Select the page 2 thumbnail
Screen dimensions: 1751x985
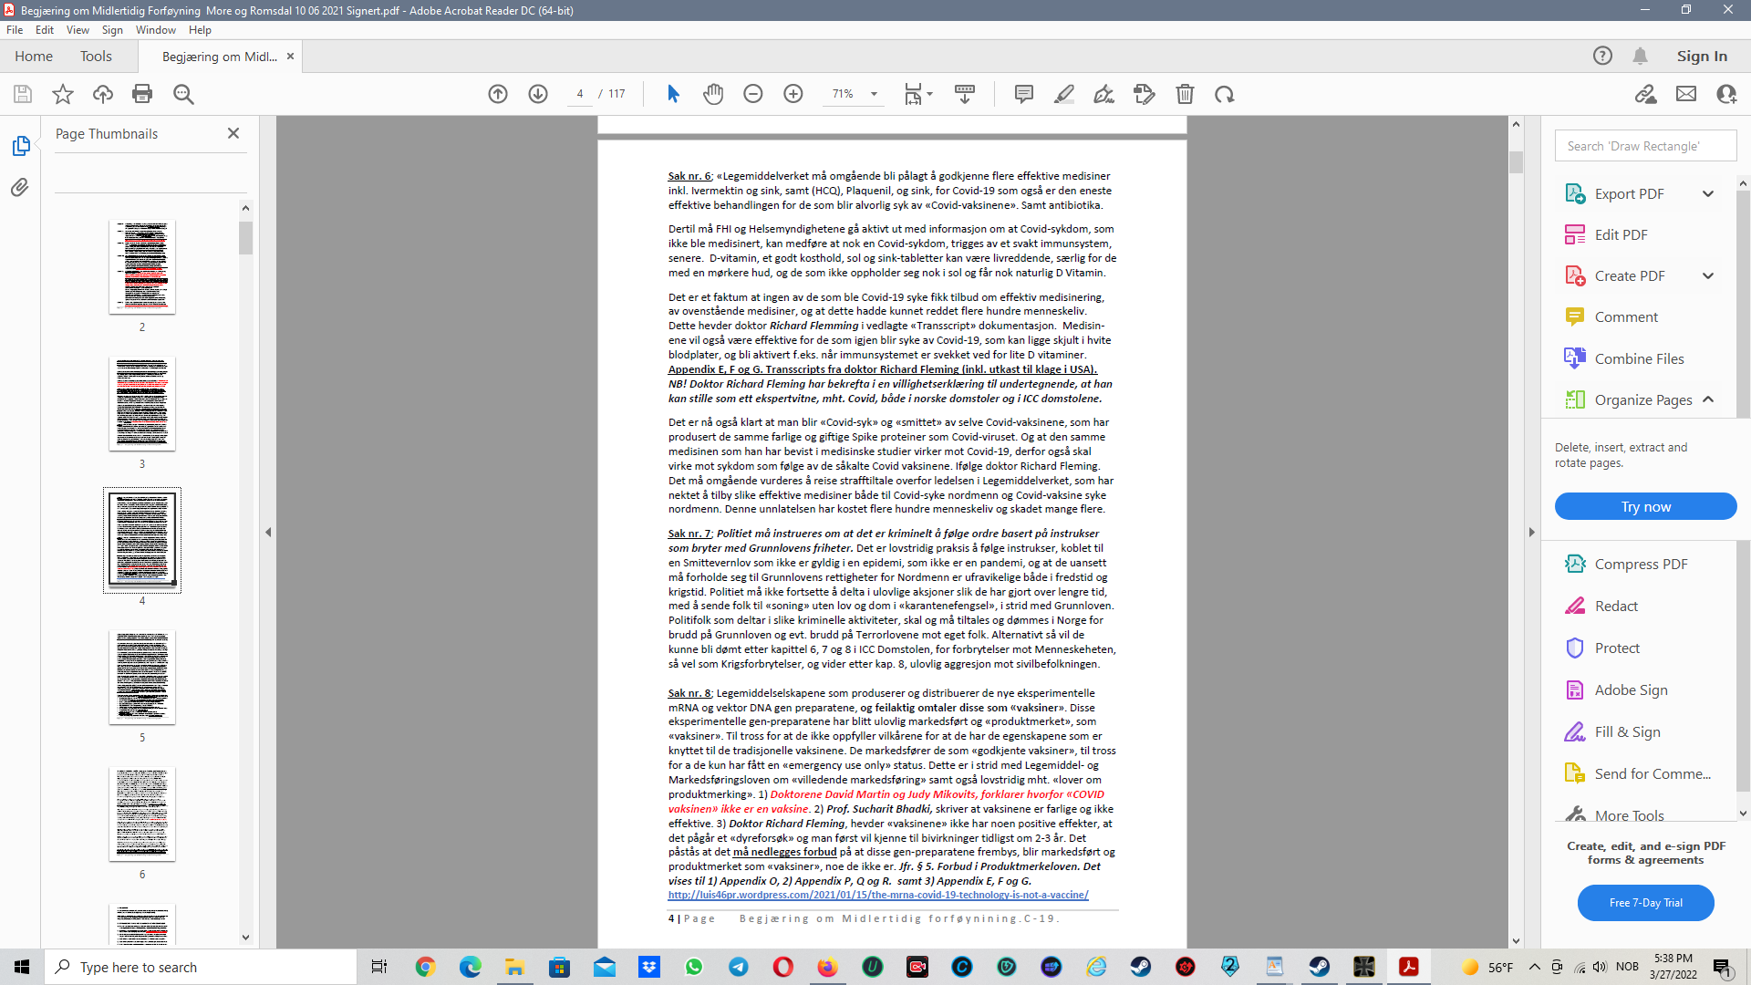point(142,267)
